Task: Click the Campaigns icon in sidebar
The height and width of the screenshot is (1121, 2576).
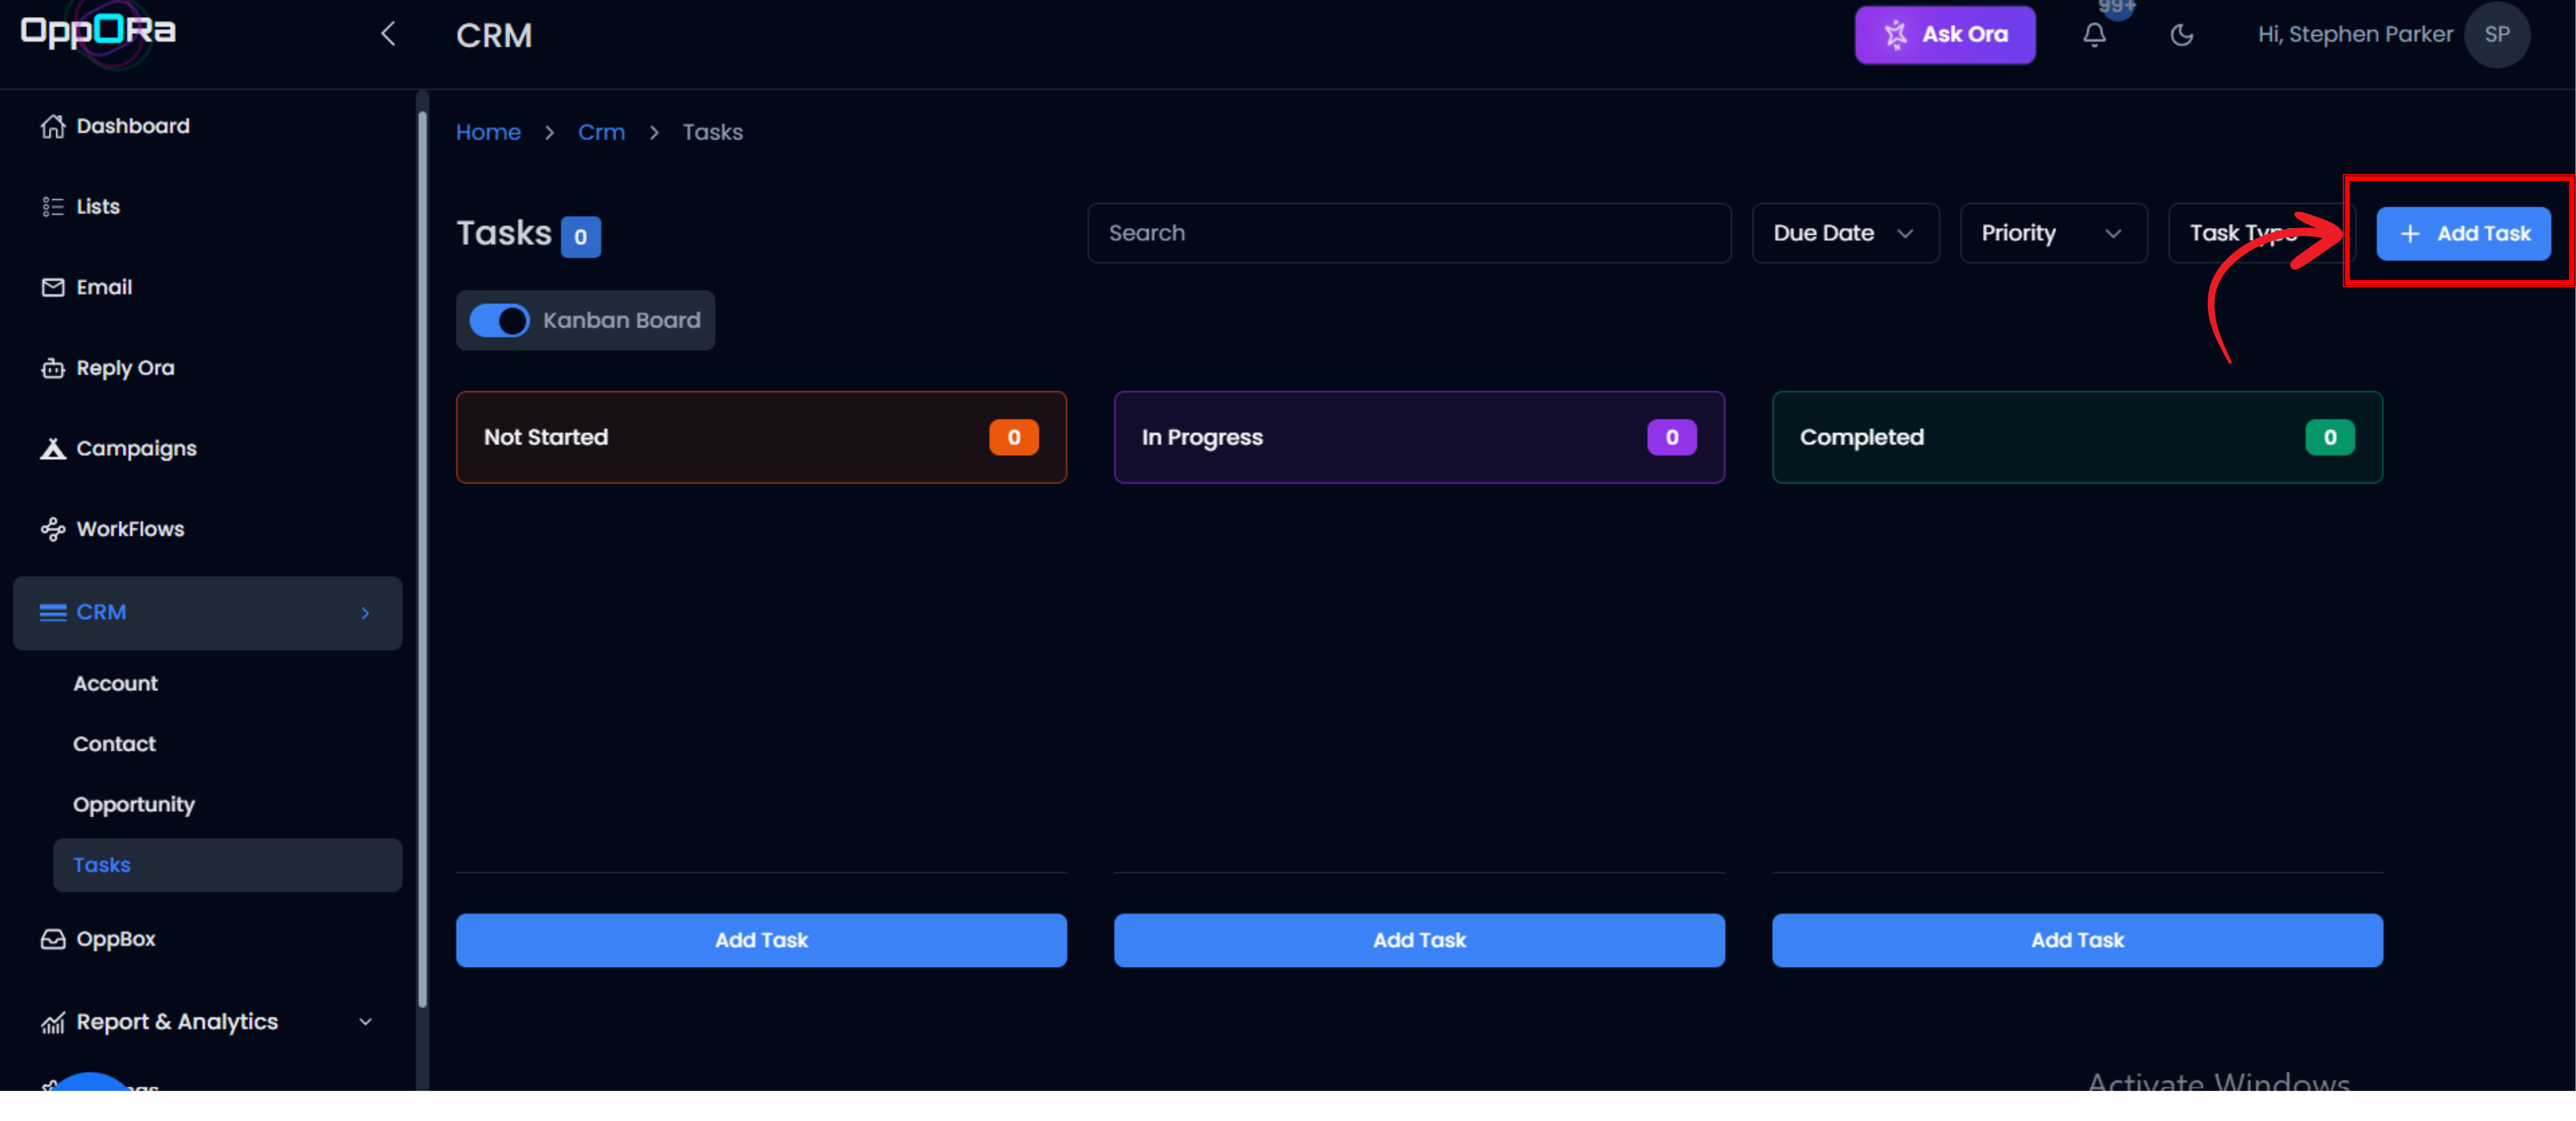Action: 53,449
